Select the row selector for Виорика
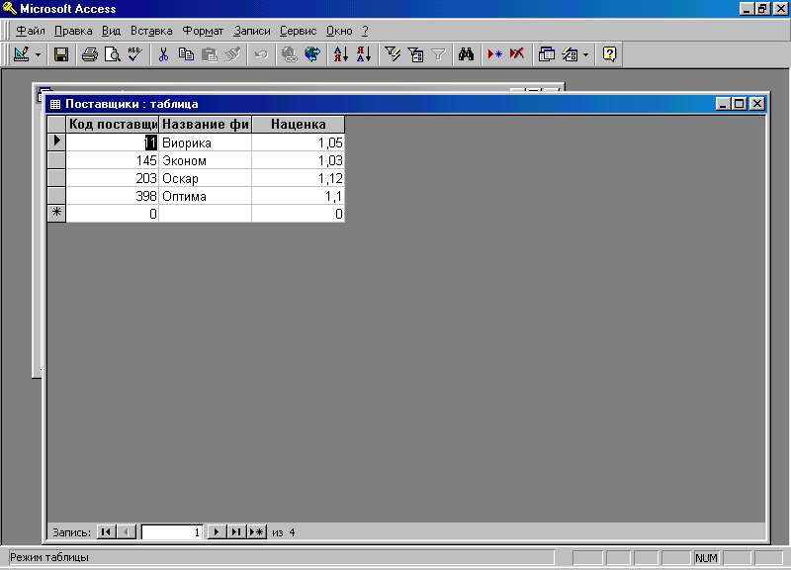The width and height of the screenshot is (791, 570). (56, 142)
